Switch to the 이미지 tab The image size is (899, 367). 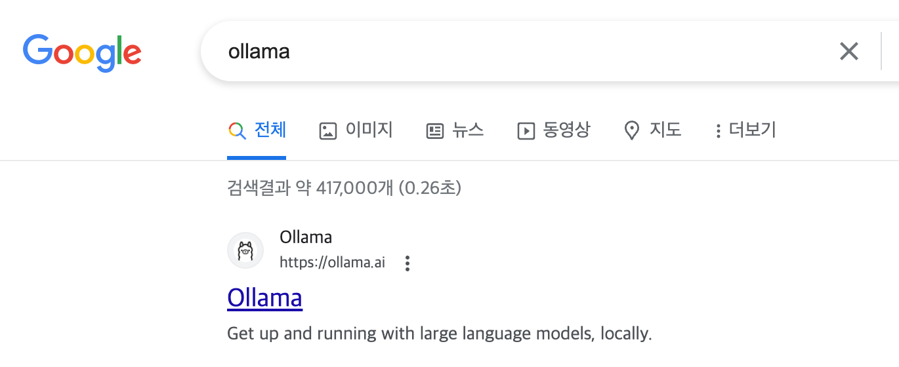tap(369, 130)
